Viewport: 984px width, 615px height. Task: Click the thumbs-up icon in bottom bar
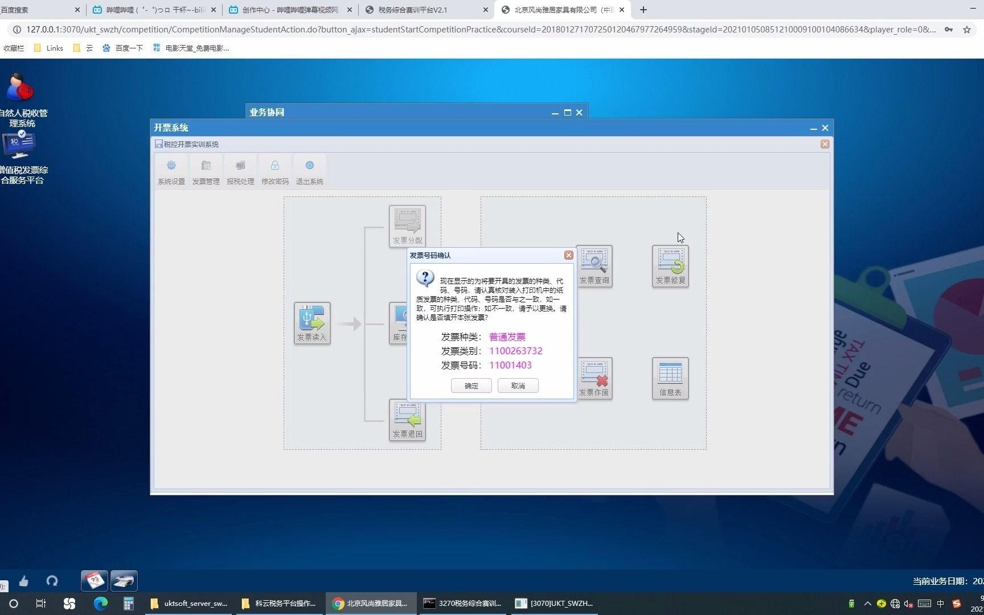click(23, 581)
